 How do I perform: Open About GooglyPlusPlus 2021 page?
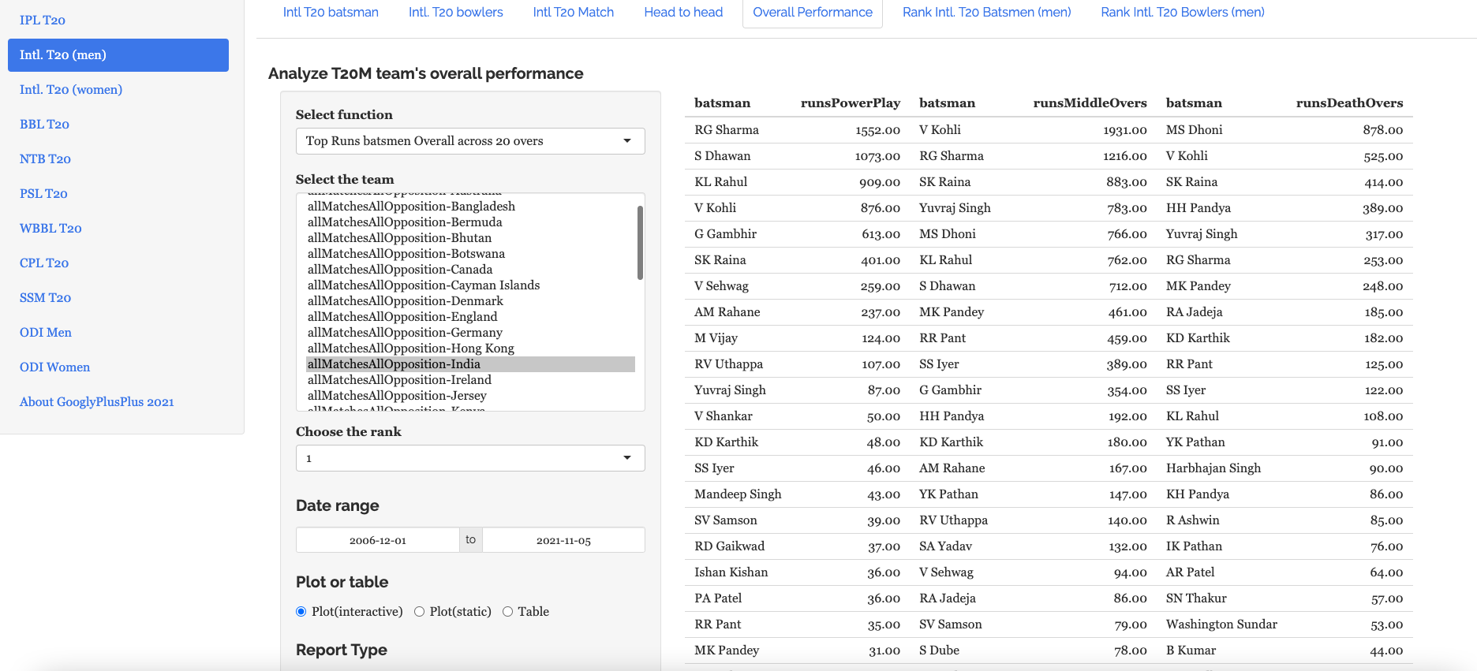click(x=97, y=402)
